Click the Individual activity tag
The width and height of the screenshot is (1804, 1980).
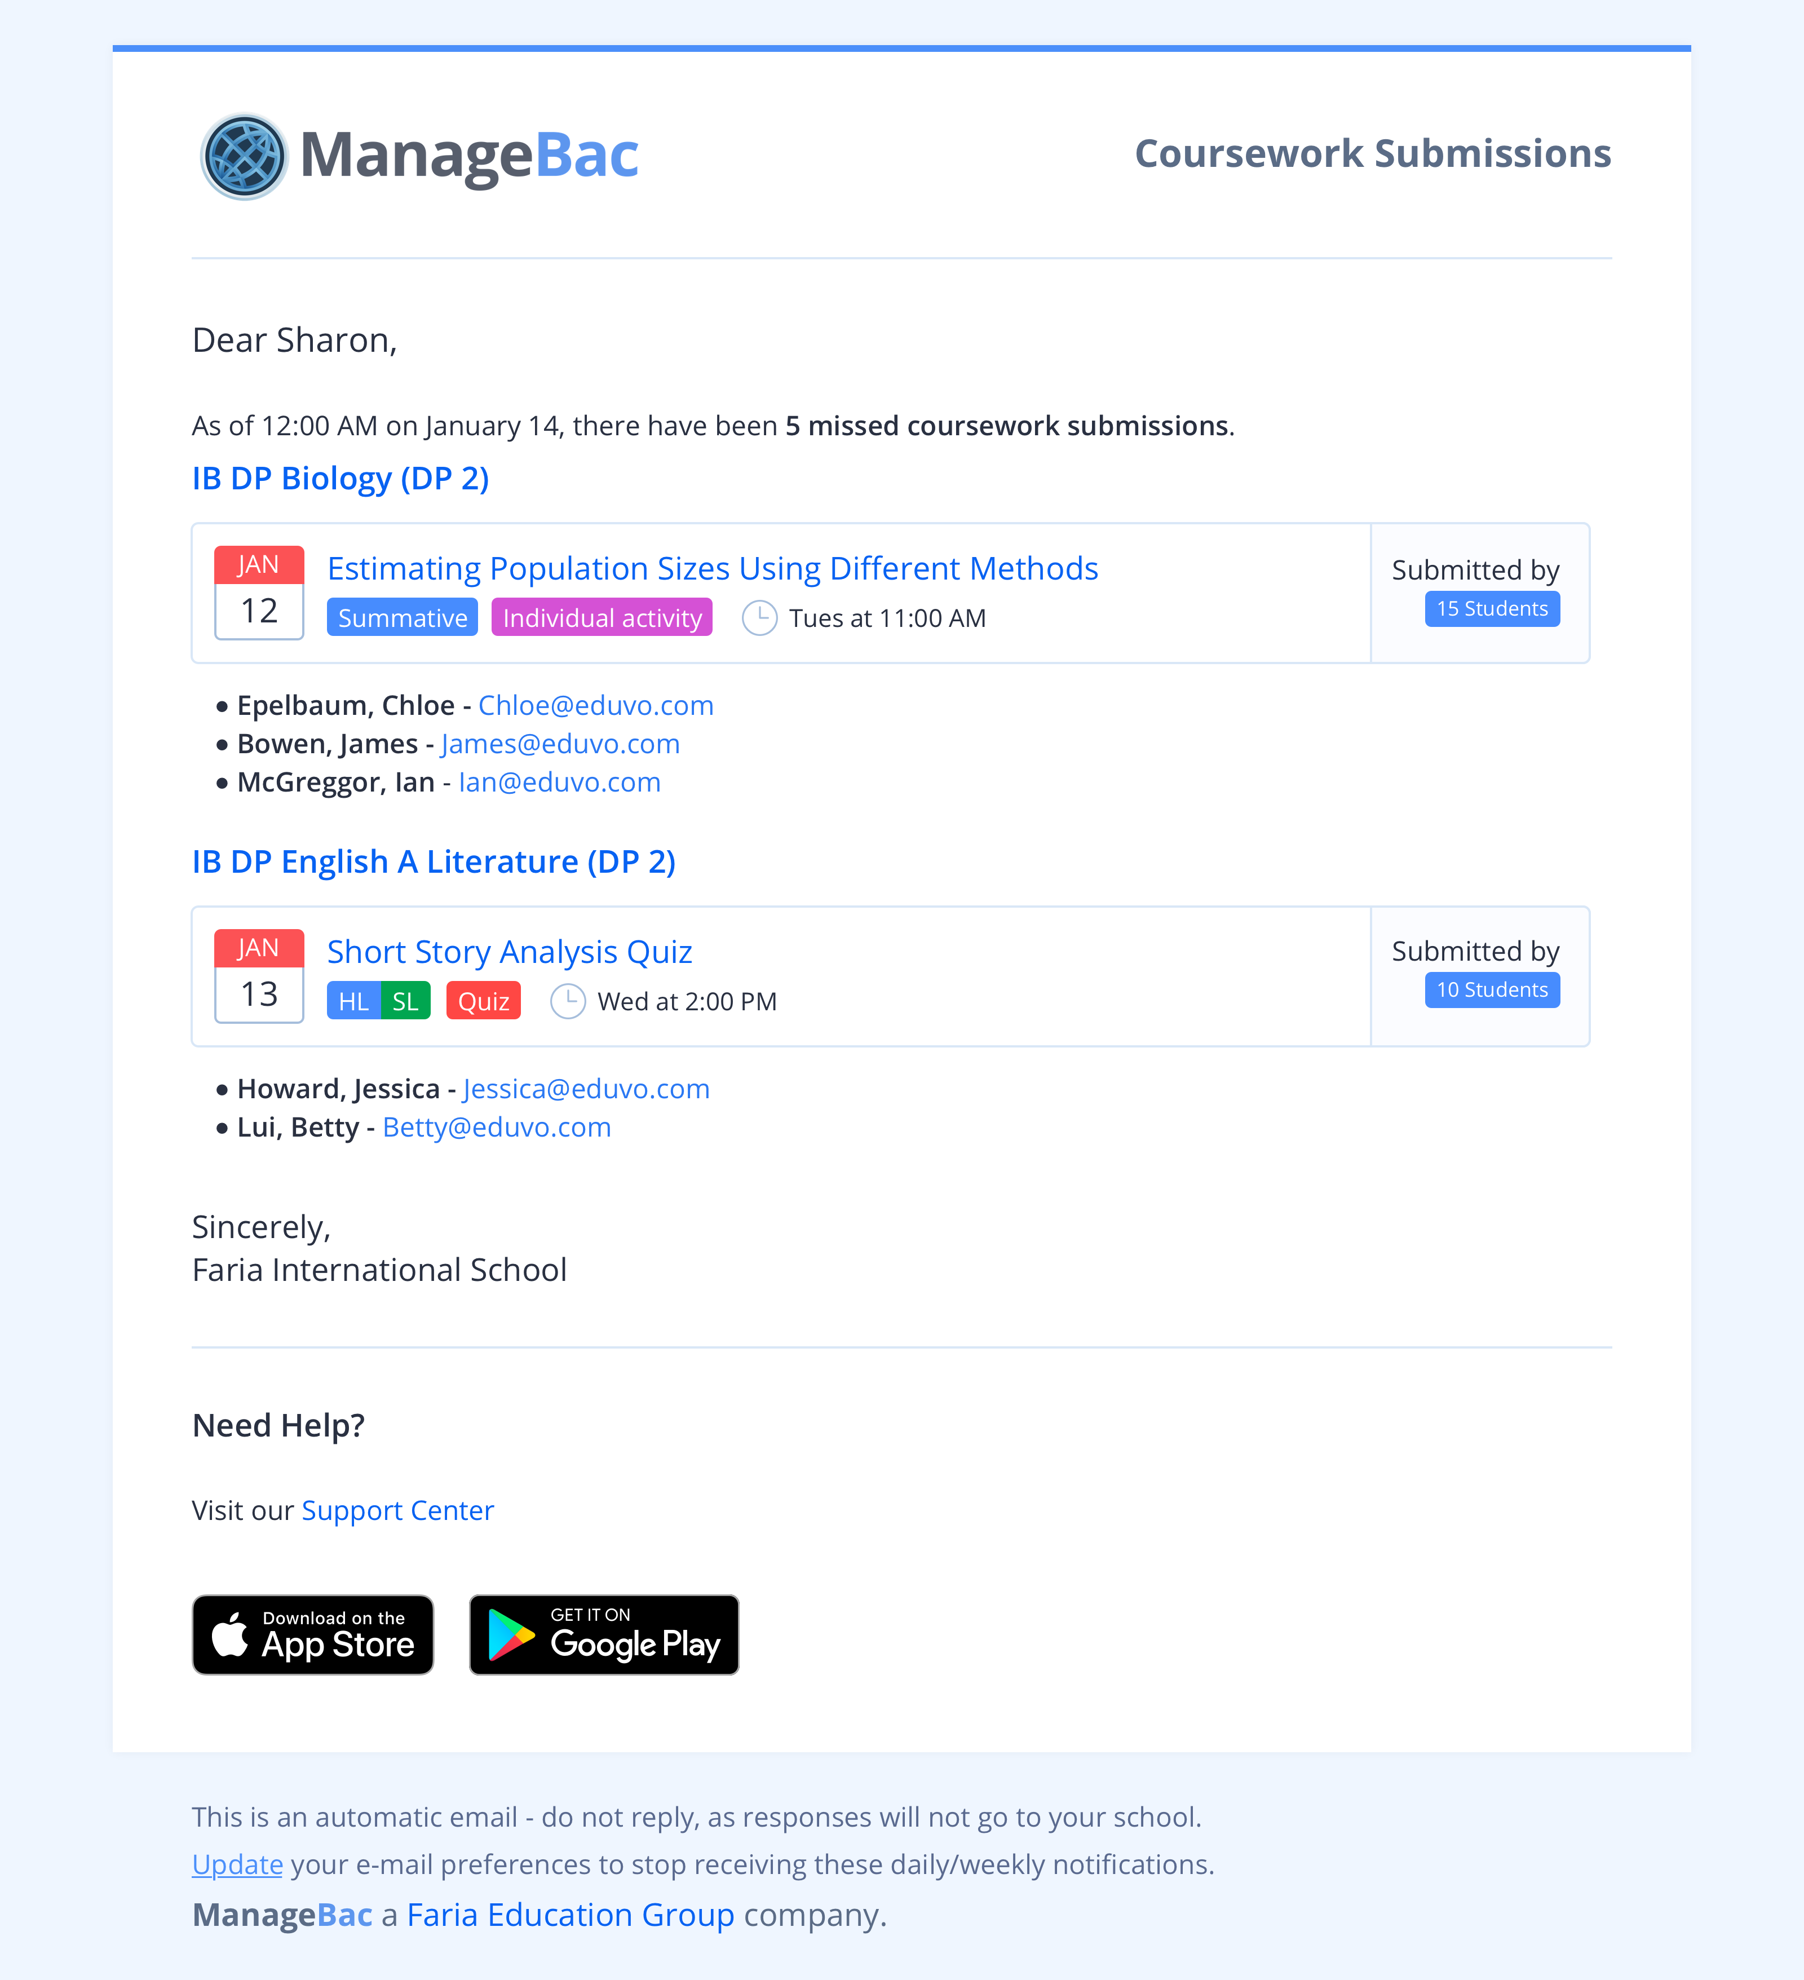pos(602,618)
